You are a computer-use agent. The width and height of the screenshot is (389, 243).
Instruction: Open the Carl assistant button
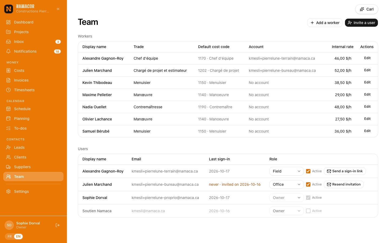(367, 9)
